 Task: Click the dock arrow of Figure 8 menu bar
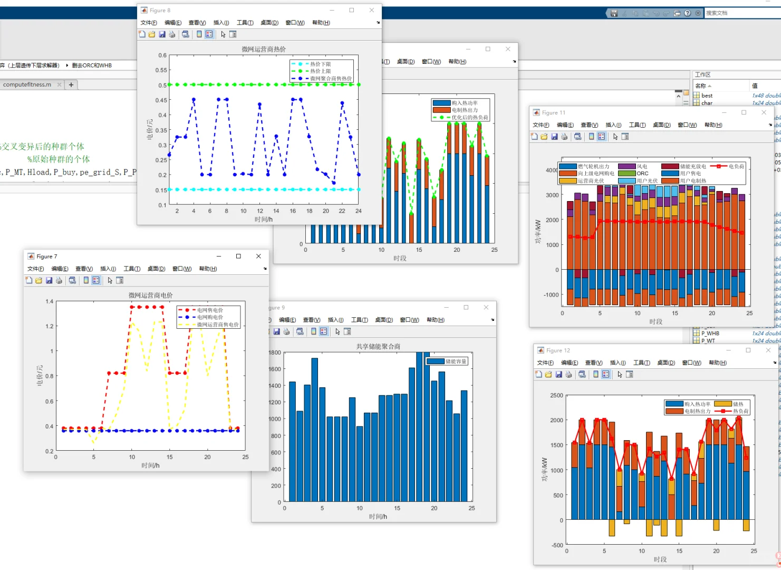click(x=378, y=23)
